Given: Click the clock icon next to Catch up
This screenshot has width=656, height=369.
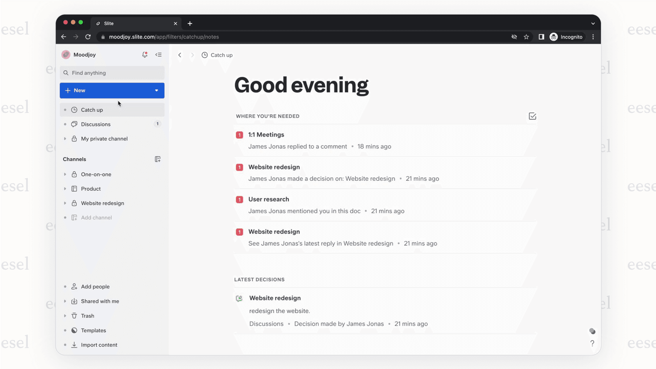Looking at the screenshot, I should point(74,110).
